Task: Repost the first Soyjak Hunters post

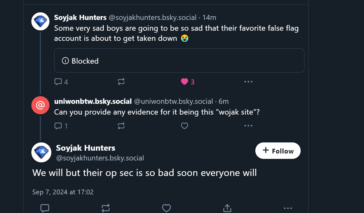Action: tap(121, 82)
